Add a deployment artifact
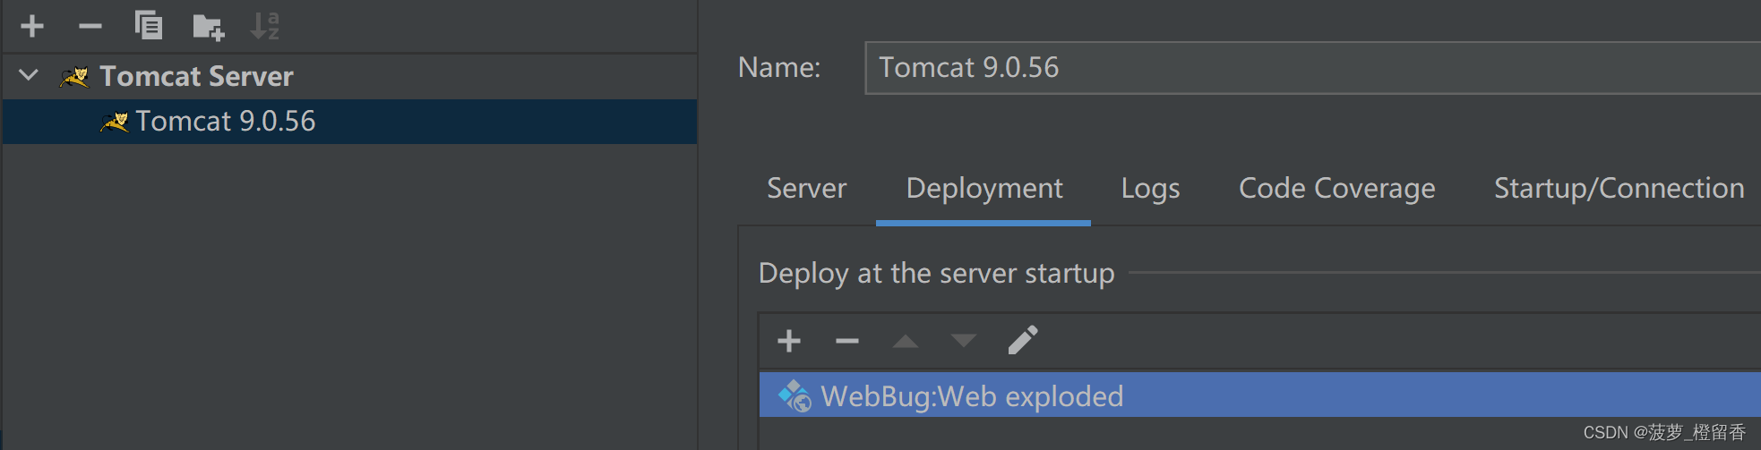This screenshot has width=1761, height=450. tap(789, 341)
